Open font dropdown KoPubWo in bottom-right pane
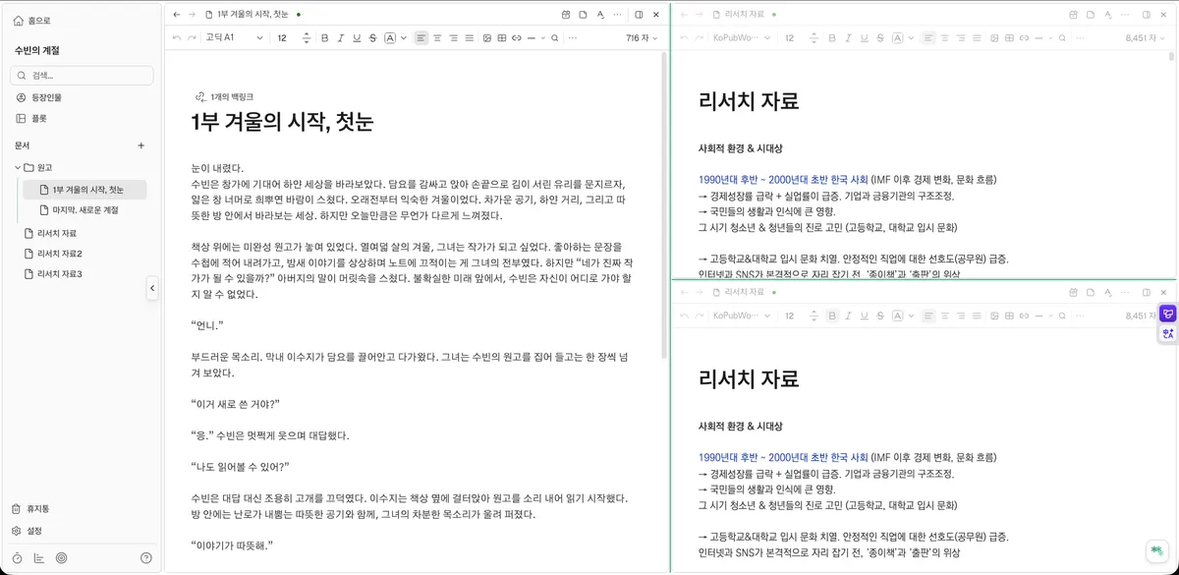The image size is (1179, 575). click(742, 316)
